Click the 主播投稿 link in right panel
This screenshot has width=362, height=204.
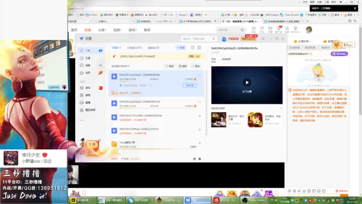pos(303,41)
